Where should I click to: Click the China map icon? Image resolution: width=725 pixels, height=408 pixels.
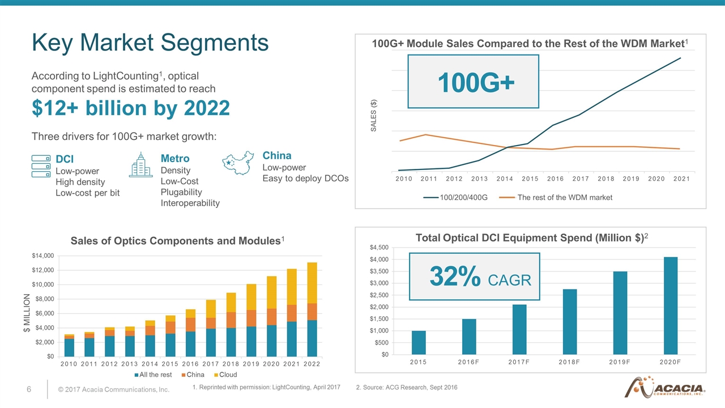[238, 163]
